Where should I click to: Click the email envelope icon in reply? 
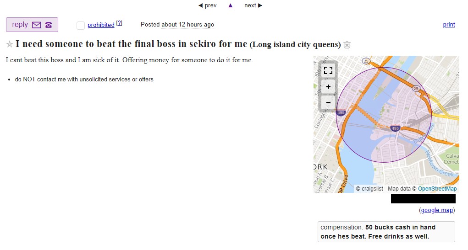[x=36, y=25]
